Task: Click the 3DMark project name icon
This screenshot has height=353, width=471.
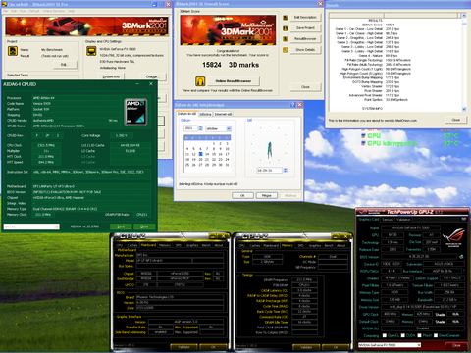Action: pyautogui.click(x=13, y=51)
